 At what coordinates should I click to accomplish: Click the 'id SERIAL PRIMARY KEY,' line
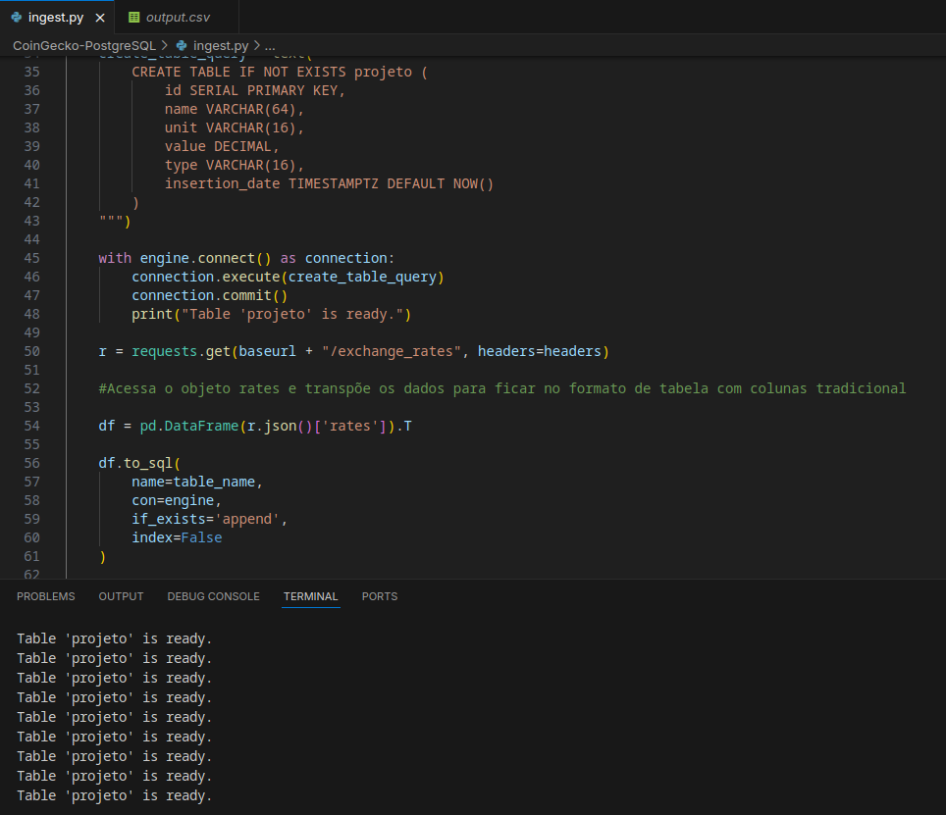click(254, 90)
